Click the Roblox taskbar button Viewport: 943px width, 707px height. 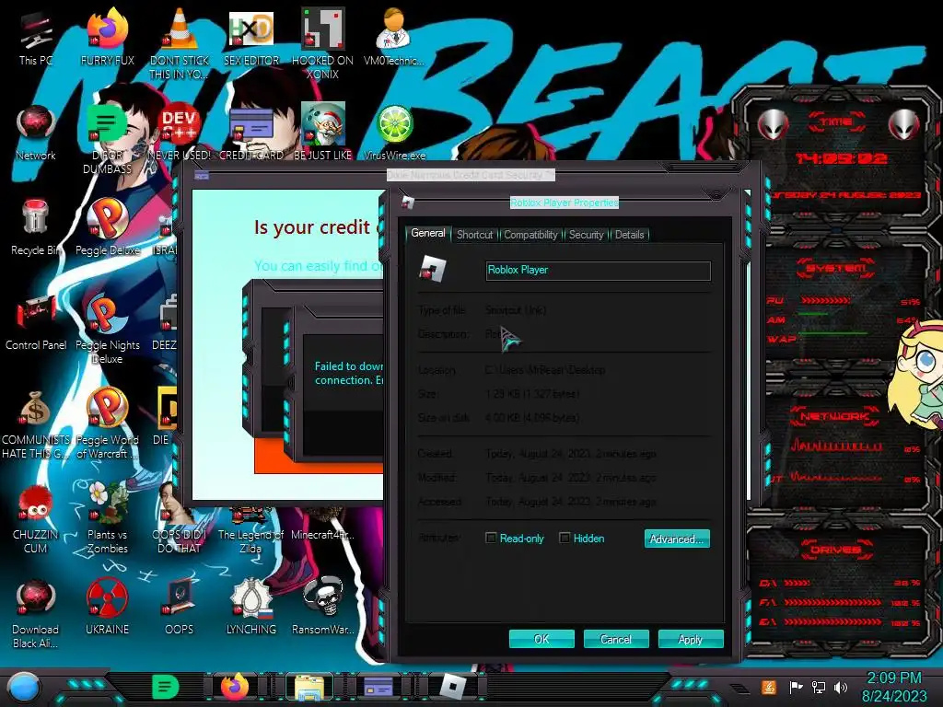click(453, 687)
